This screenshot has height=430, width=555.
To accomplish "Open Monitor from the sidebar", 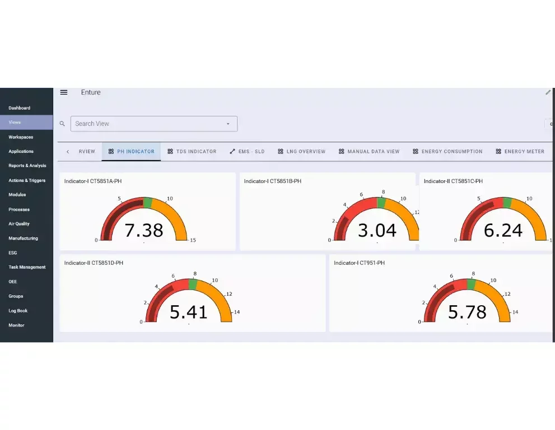I will point(17,325).
